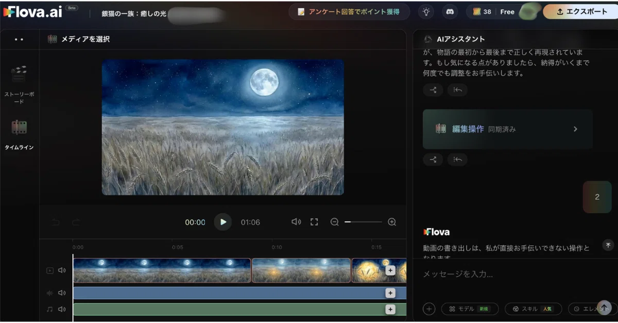This screenshot has height=323, width=618.
Task: Redo the last edit
Action: click(76, 222)
